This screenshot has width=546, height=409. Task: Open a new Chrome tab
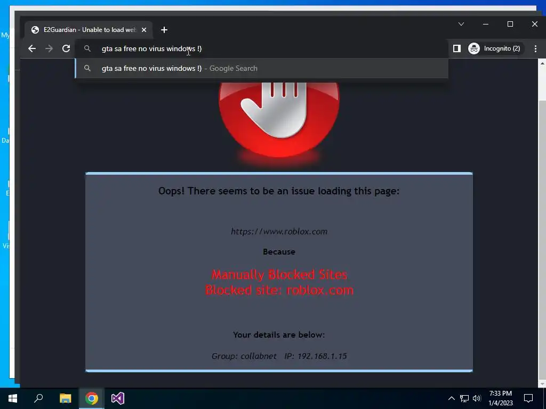pos(164,30)
